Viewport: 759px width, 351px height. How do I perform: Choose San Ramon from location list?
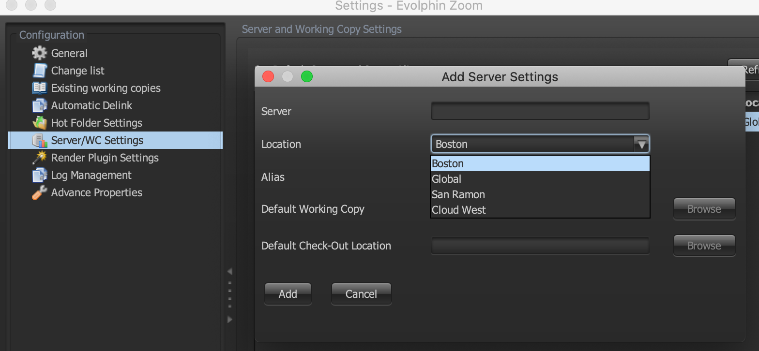[x=540, y=194]
